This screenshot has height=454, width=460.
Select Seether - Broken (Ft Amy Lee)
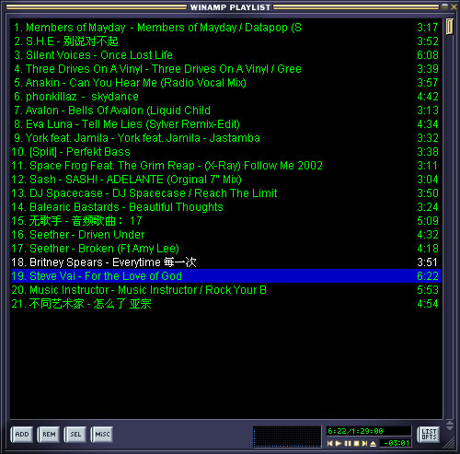pyautogui.click(x=226, y=249)
